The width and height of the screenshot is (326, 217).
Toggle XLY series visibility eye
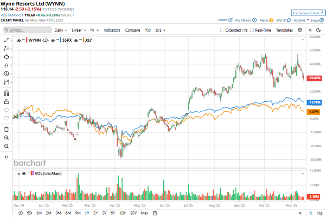76,40
